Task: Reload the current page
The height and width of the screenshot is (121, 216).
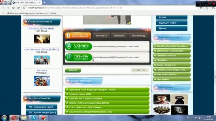Action: [x=13, y=8]
